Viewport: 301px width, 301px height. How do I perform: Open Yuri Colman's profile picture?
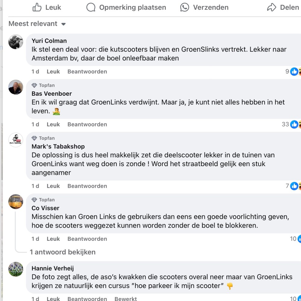coord(16,42)
